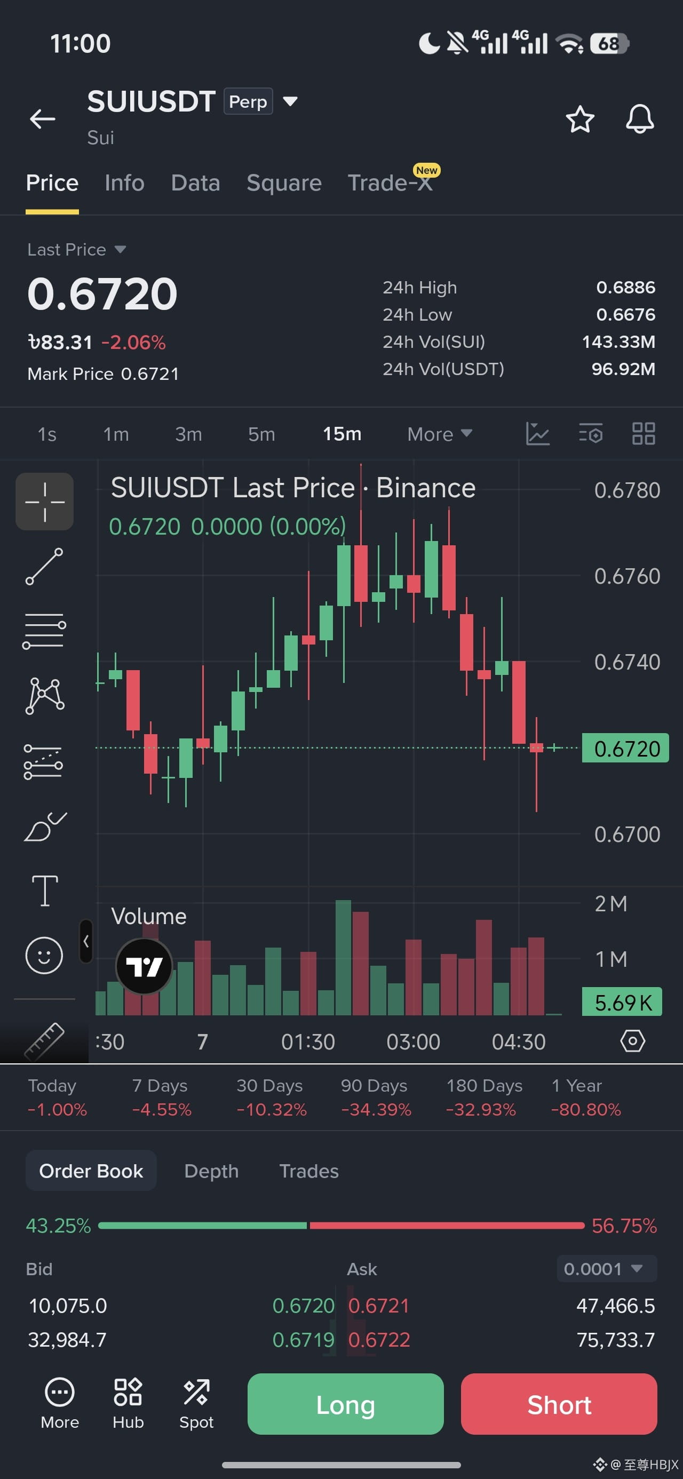683x1479 pixels.
Task: Tap the 1 Year -80.80% performance
Action: click(586, 1097)
